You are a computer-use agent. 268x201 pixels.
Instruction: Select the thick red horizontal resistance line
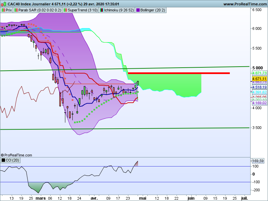point(179,73)
